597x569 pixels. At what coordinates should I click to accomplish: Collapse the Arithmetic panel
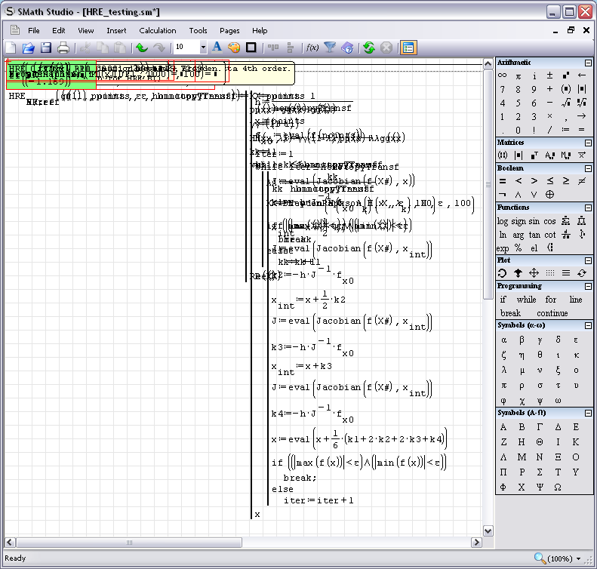tap(588, 63)
